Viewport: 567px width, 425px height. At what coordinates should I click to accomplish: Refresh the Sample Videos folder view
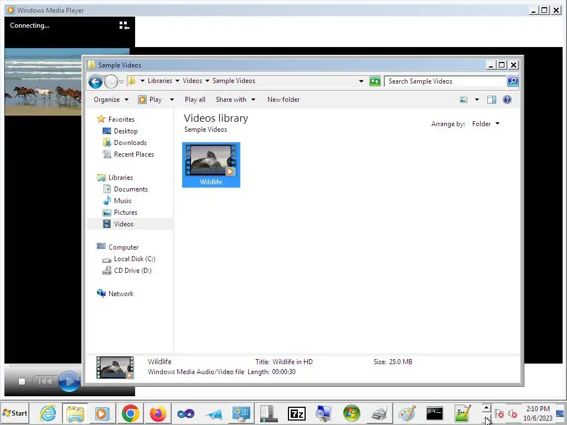[x=375, y=81]
